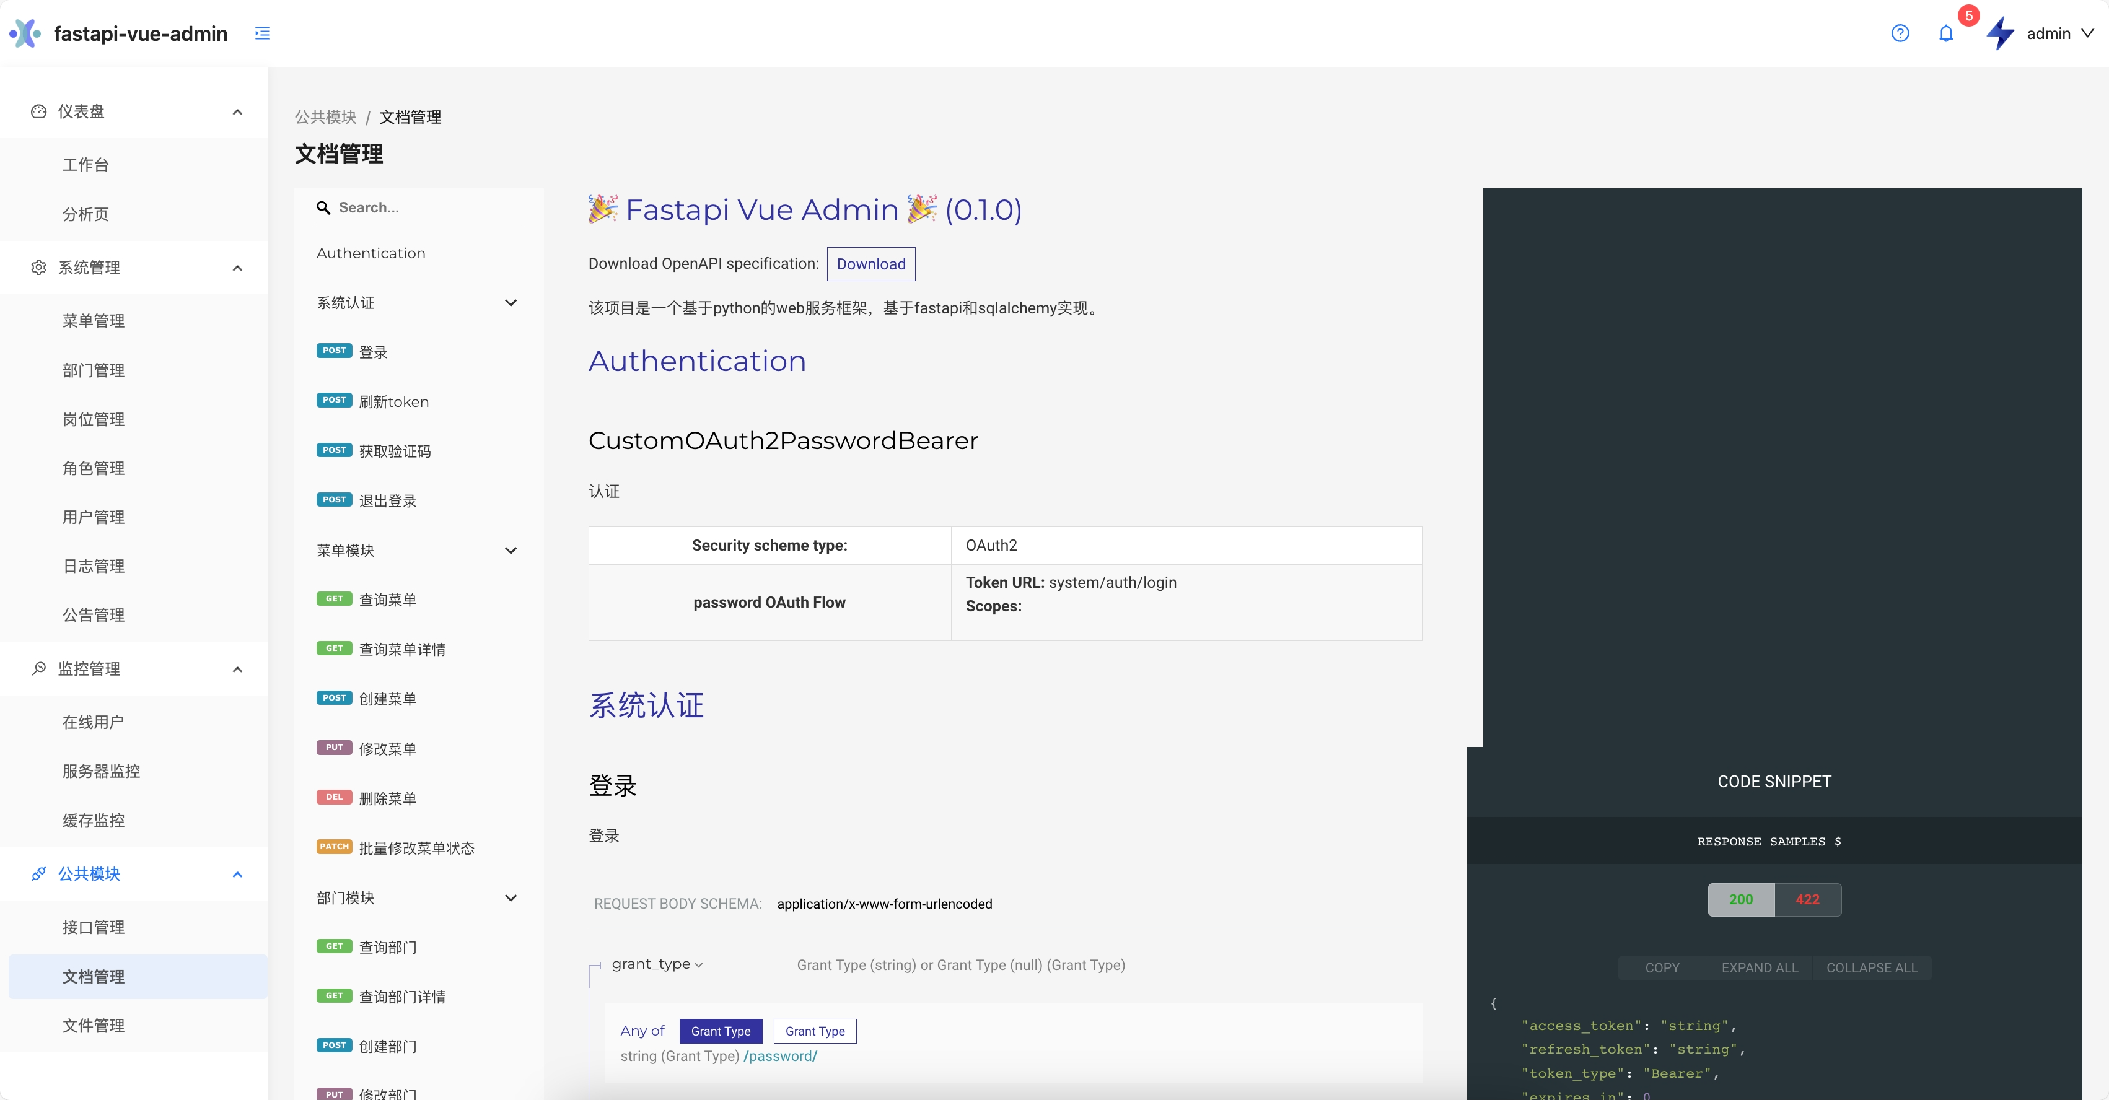
Task: Open notifications bell icon
Action: pyautogui.click(x=1946, y=33)
